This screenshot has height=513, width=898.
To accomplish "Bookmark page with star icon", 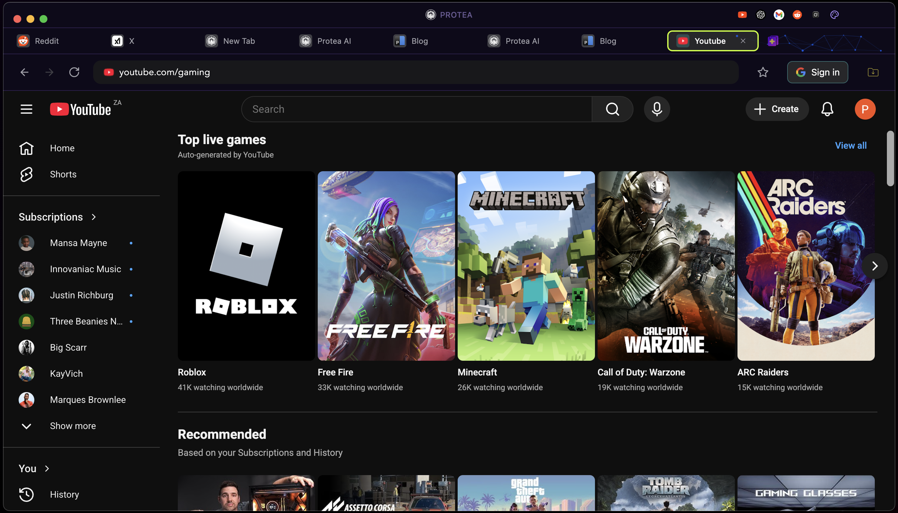I will pyautogui.click(x=763, y=72).
